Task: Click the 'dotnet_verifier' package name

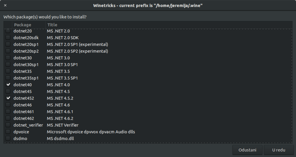Action: (x=28, y=125)
